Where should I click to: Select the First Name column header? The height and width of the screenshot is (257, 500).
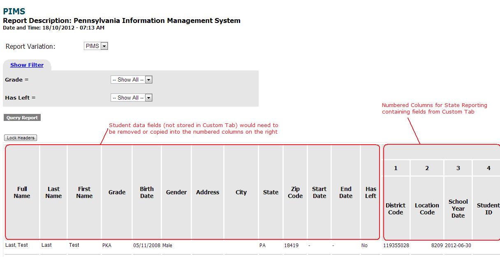[x=84, y=192]
